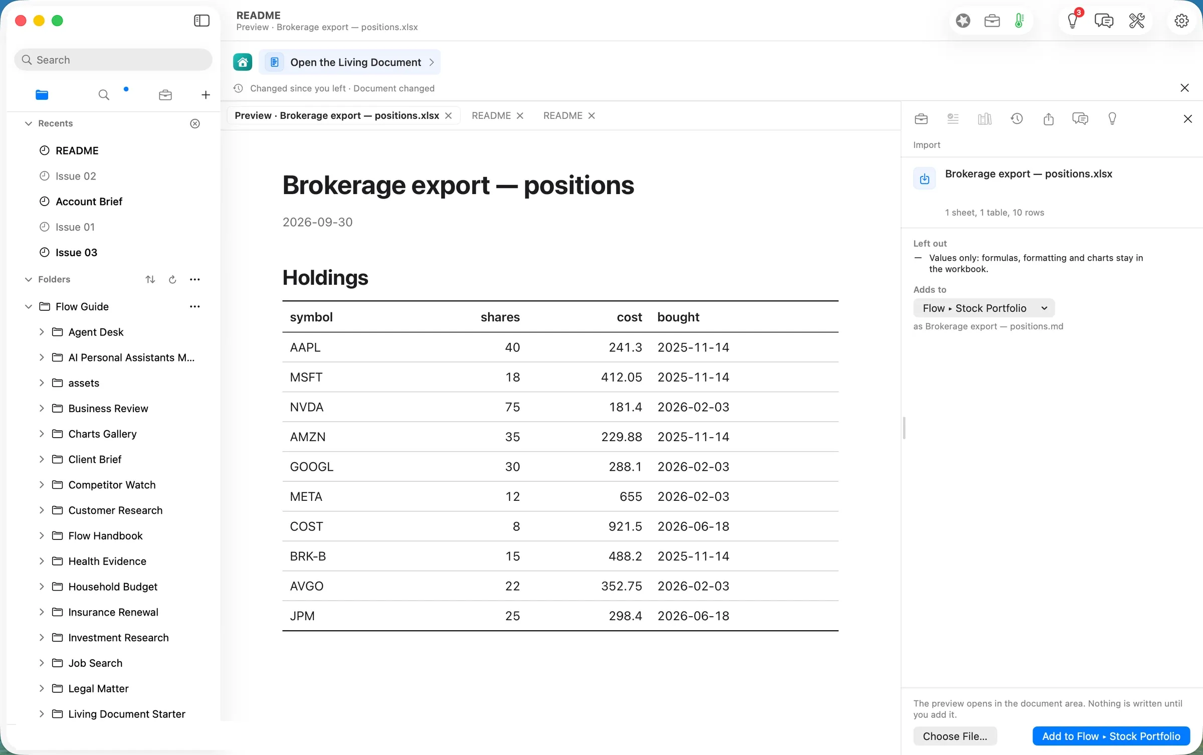The height and width of the screenshot is (755, 1203).
Task: Open the Living Document button
Action: (350, 62)
